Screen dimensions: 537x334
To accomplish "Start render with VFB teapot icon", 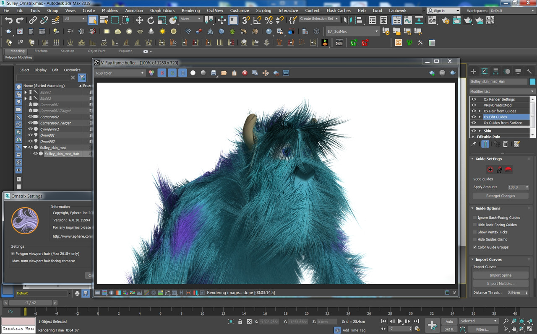I will click(453, 73).
